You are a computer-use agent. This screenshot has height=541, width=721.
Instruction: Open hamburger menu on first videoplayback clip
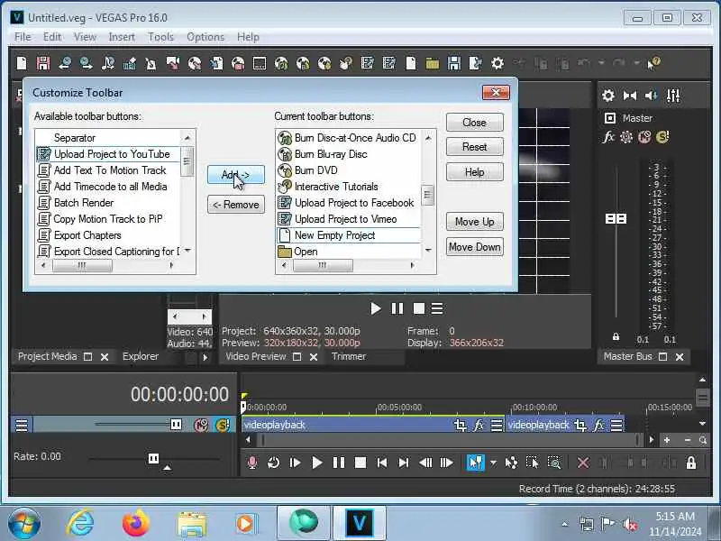497,425
